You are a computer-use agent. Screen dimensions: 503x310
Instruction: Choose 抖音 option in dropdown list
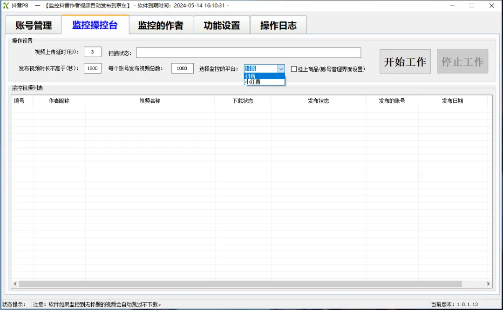coord(265,76)
